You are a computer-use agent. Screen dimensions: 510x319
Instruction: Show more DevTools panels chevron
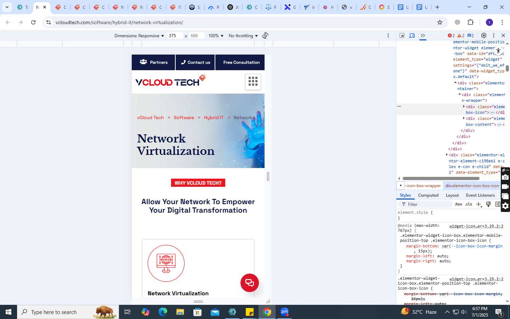[423, 35]
